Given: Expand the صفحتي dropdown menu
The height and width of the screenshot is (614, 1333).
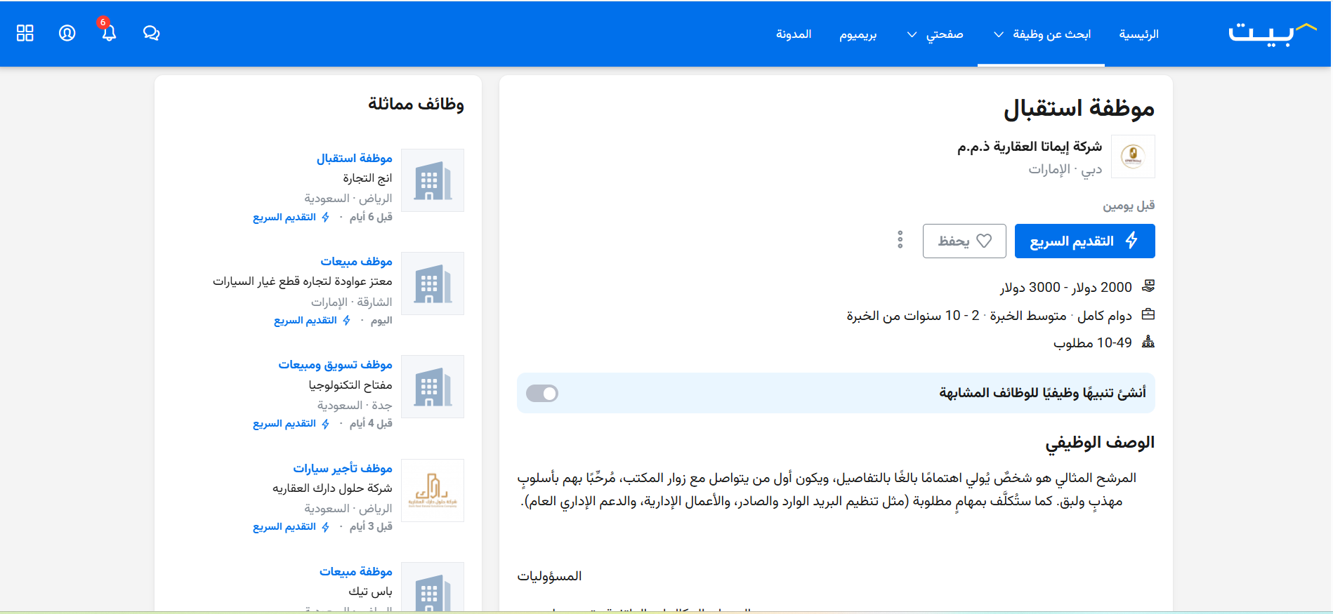Looking at the screenshot, I should coord(935,34).
